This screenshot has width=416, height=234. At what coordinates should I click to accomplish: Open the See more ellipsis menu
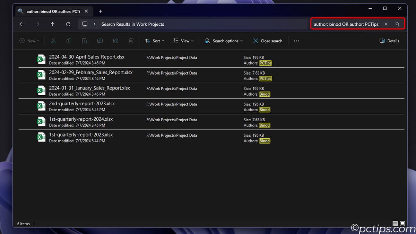tap(296, 41)
